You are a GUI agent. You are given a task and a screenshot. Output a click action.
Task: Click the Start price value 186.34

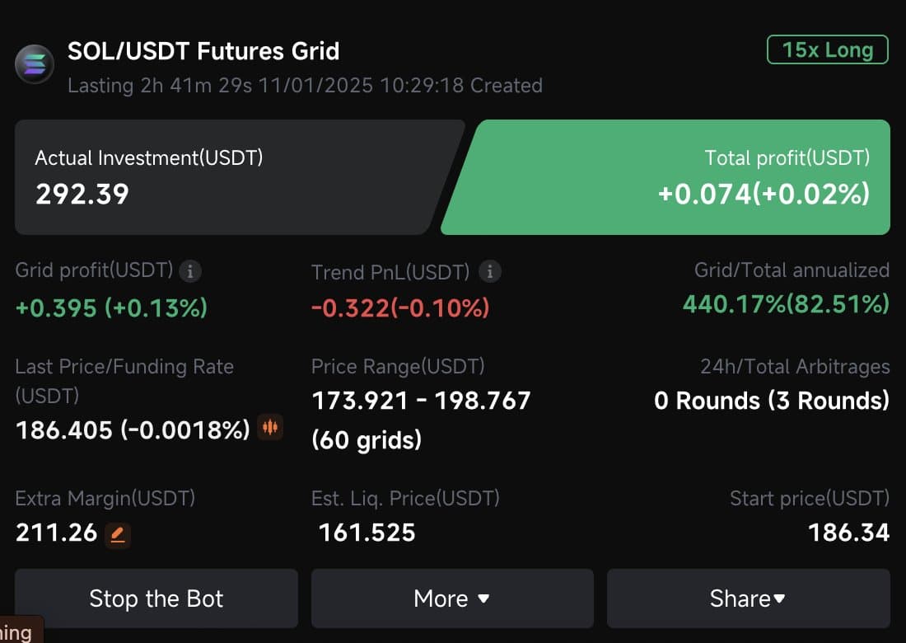click(x=848, y=532)
